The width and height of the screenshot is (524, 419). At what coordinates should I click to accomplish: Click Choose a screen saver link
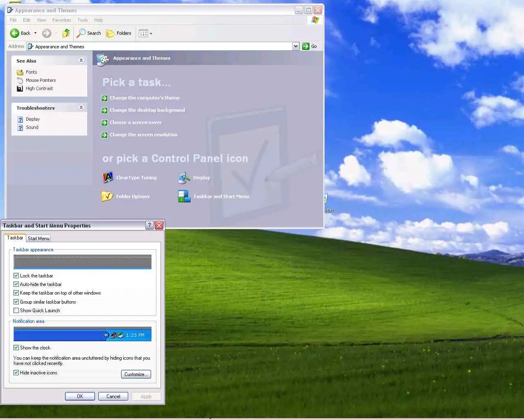(136, 122)
